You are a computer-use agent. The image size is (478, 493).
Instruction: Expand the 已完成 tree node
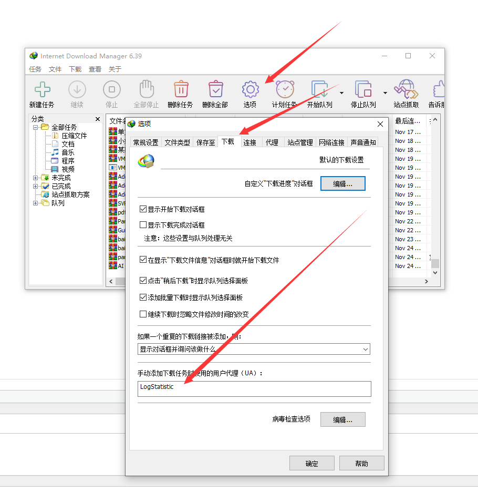tap(36, 186)
